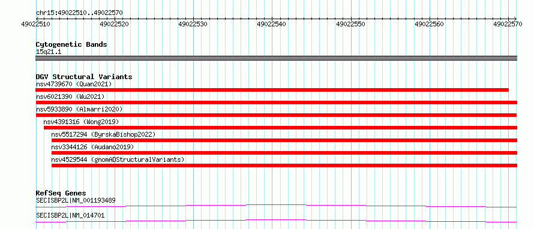The image size is (534, 229).
Task: Open the SECISBP2L|NM_001193489 transcript label
Action: (x=76, y=200)
